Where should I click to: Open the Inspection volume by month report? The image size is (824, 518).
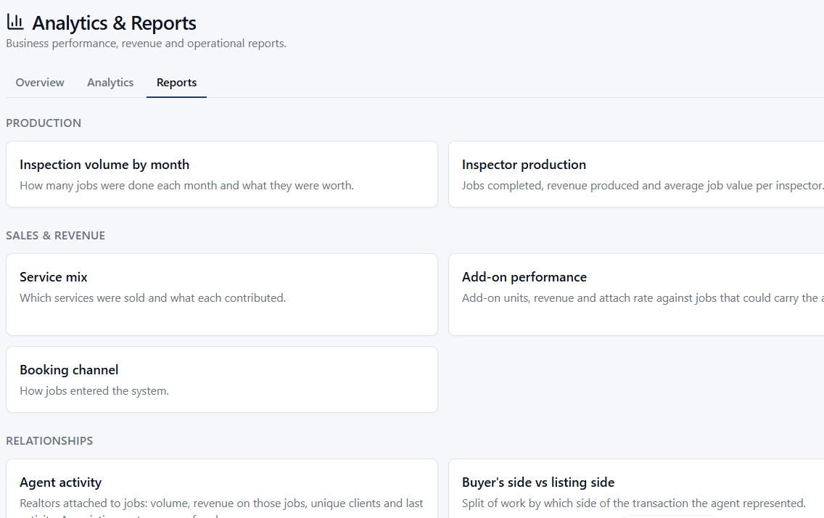[x=222, y=174]
